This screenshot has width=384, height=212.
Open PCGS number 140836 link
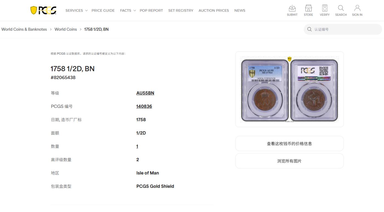click(144, 106)
